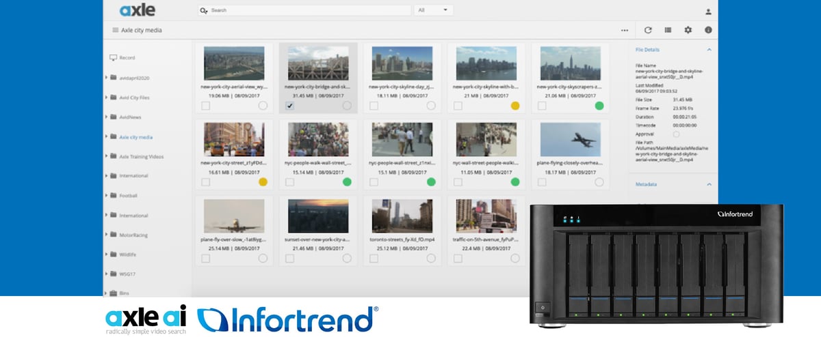This screenshot has width=821, height=337.
Task: Click file name plane-fly-over-slow
Action: [x=234, y=240]
